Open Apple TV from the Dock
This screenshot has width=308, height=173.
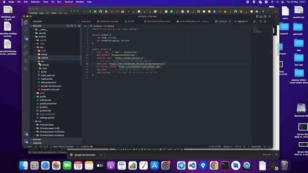(100, 165)
